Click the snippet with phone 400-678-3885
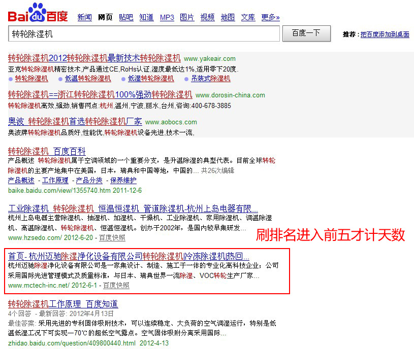This screenshot has height=349, width=414. pyautogui.click(x=119, y=106)
